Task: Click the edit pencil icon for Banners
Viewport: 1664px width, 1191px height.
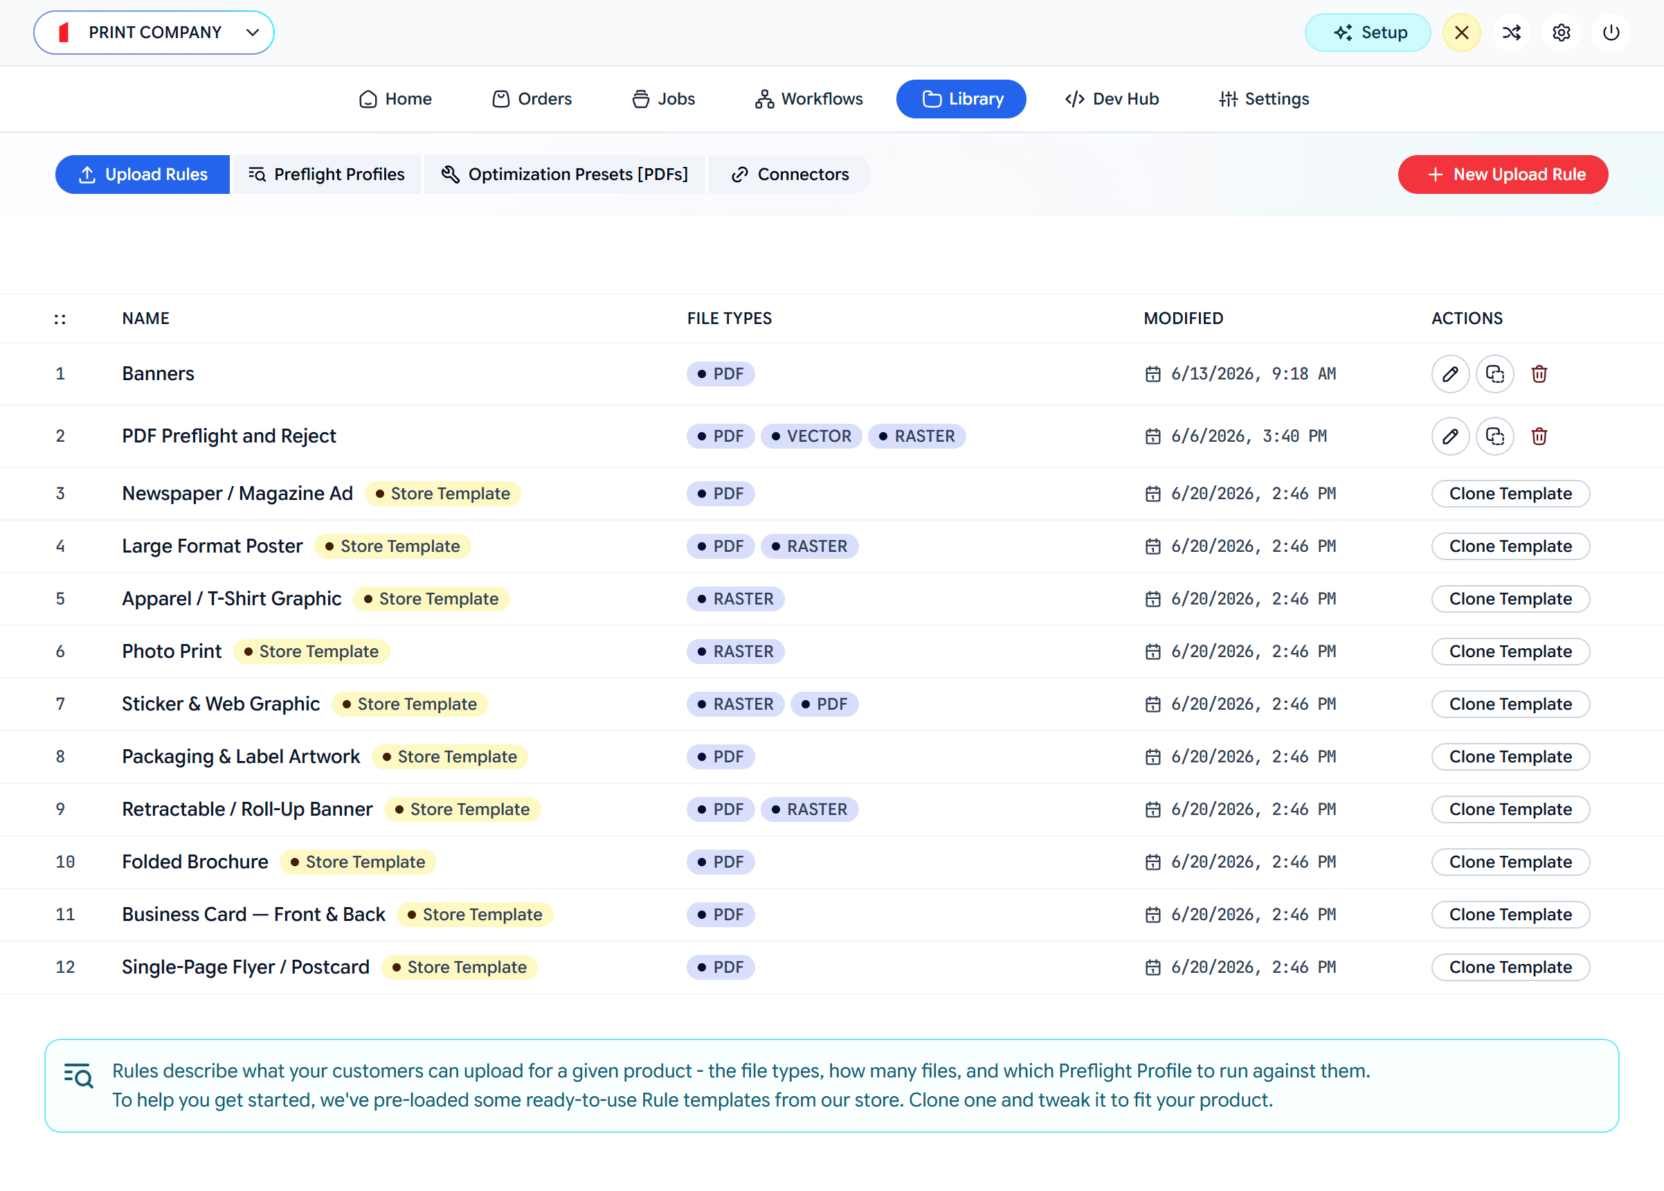Action: 1450,374
